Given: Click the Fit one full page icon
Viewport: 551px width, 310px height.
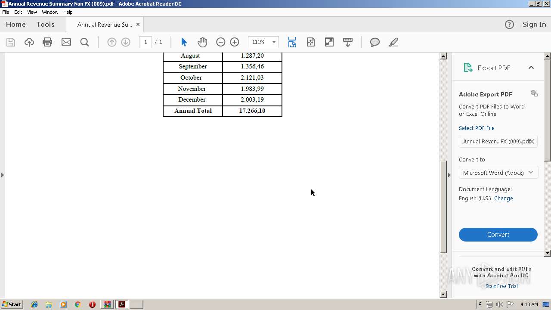Looking at the screenshot, I should click(x=311, y=42).
